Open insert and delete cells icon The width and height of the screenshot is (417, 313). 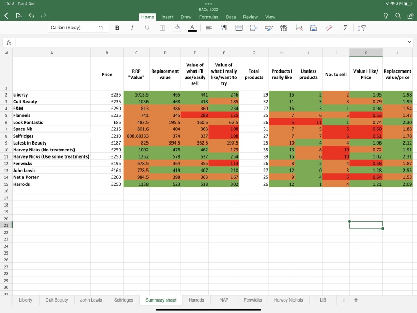pyautogui.click(x=299, y=28)
